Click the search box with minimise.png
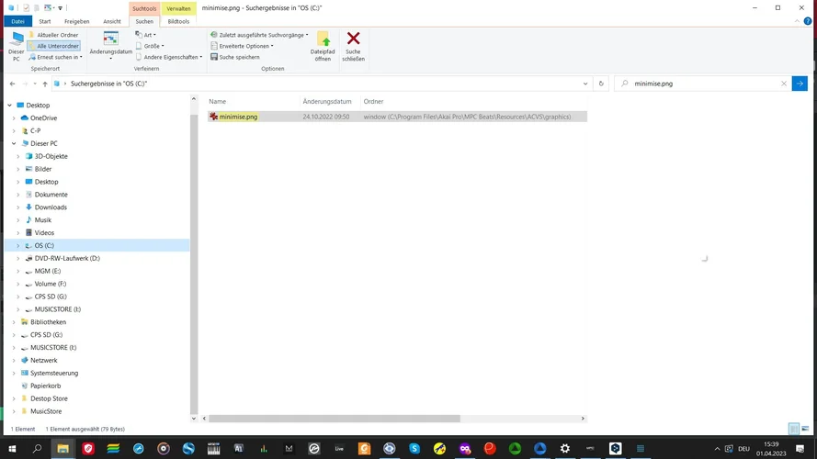Viewport: 817px width, 459px height. coord(703,84)
